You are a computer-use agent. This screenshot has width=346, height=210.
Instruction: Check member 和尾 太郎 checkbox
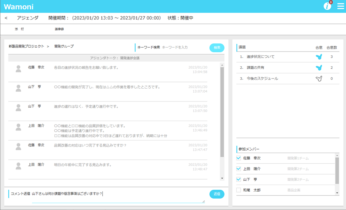tap(239, 190)
